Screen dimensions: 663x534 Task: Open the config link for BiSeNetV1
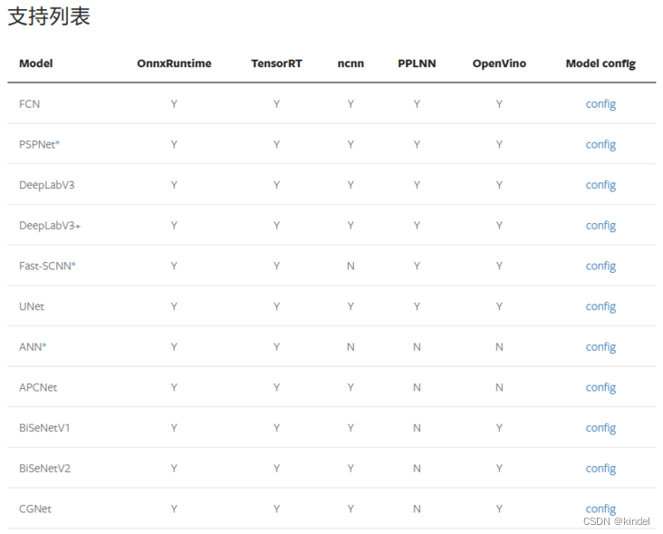tap(601, 428)
